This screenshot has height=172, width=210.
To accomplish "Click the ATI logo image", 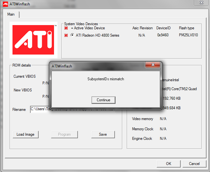I will click(x=33, y=40).
